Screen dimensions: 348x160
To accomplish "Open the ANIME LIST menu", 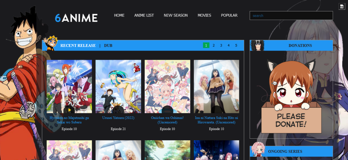I will 144,15.
